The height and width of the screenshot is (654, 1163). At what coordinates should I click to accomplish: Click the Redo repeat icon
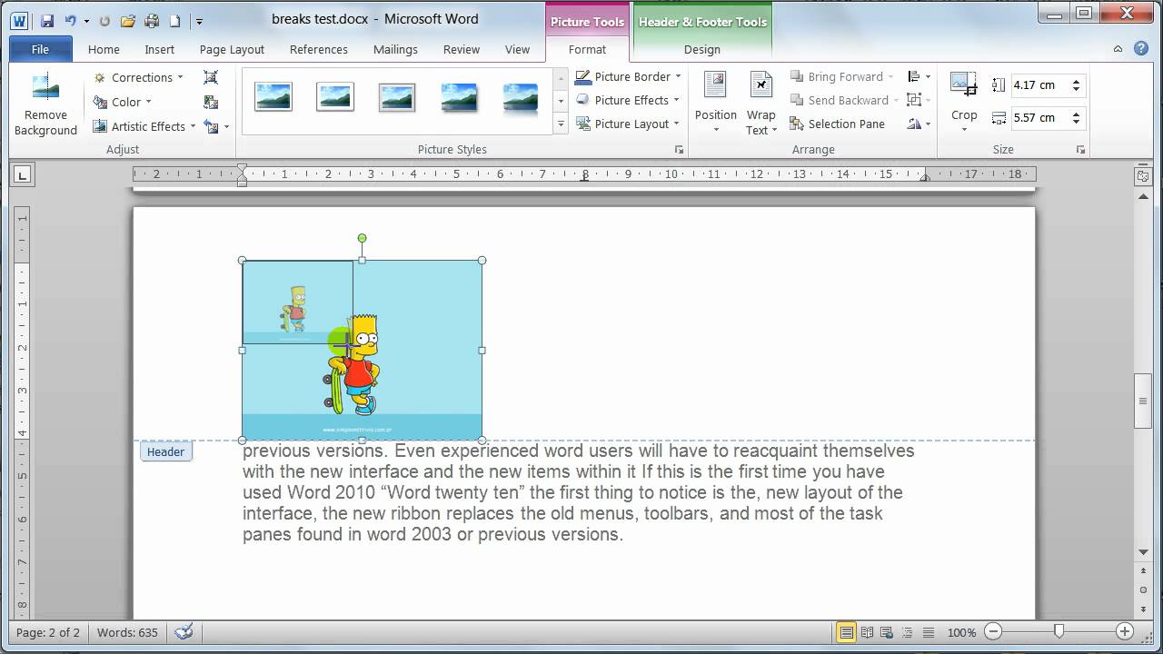(104, 19)
